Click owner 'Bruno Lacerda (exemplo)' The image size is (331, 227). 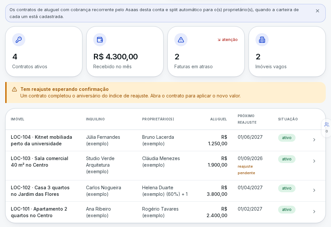(158, 140)
